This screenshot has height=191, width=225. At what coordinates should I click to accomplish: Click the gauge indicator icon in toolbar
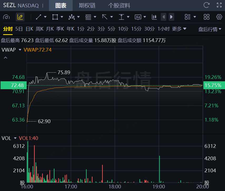pos(6,17)
